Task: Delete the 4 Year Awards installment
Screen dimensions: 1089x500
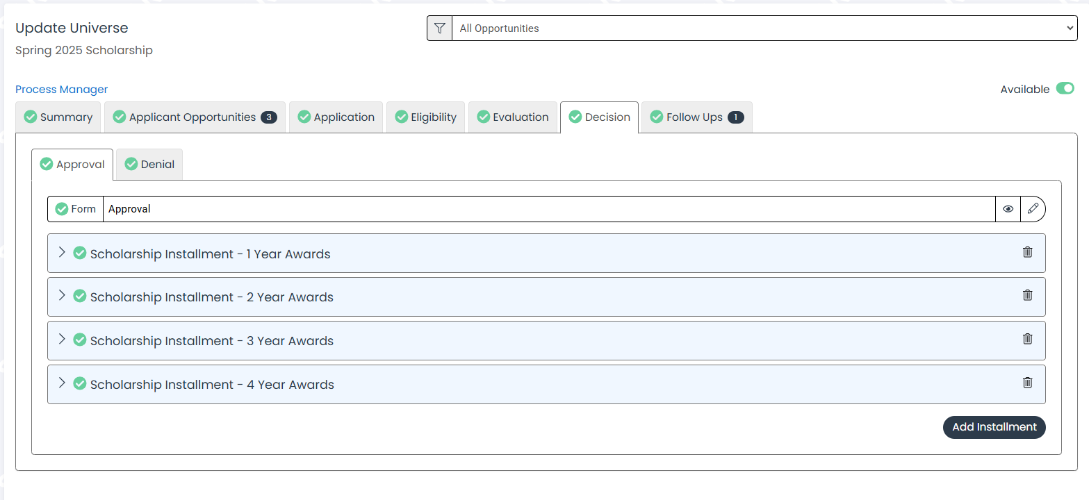Action: 1027,383
